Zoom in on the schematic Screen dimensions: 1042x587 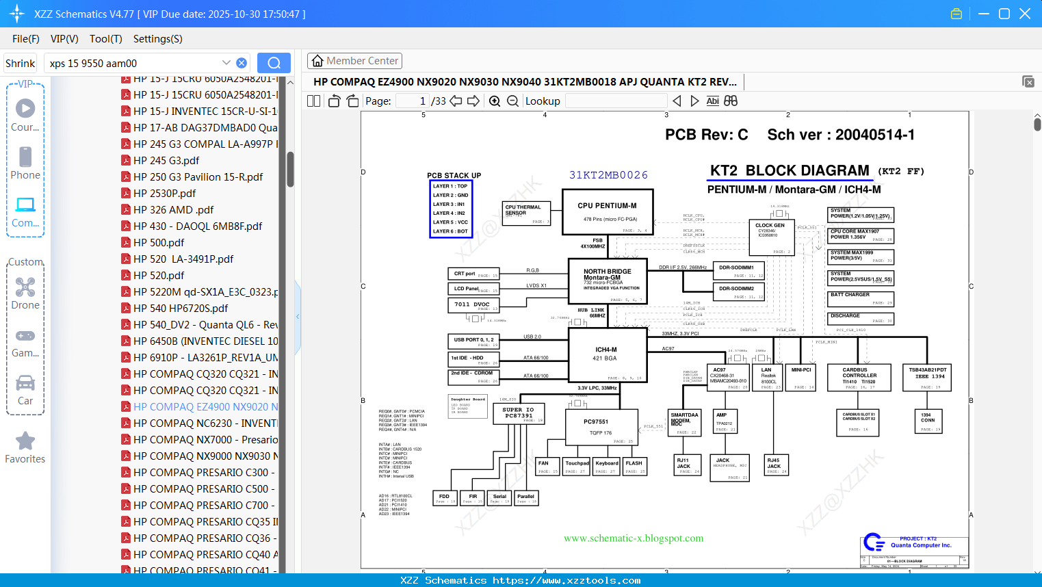coord(495,101)
